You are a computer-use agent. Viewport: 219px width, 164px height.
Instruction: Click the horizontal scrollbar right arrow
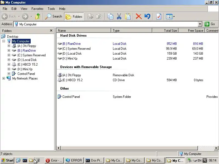point(216,148)
